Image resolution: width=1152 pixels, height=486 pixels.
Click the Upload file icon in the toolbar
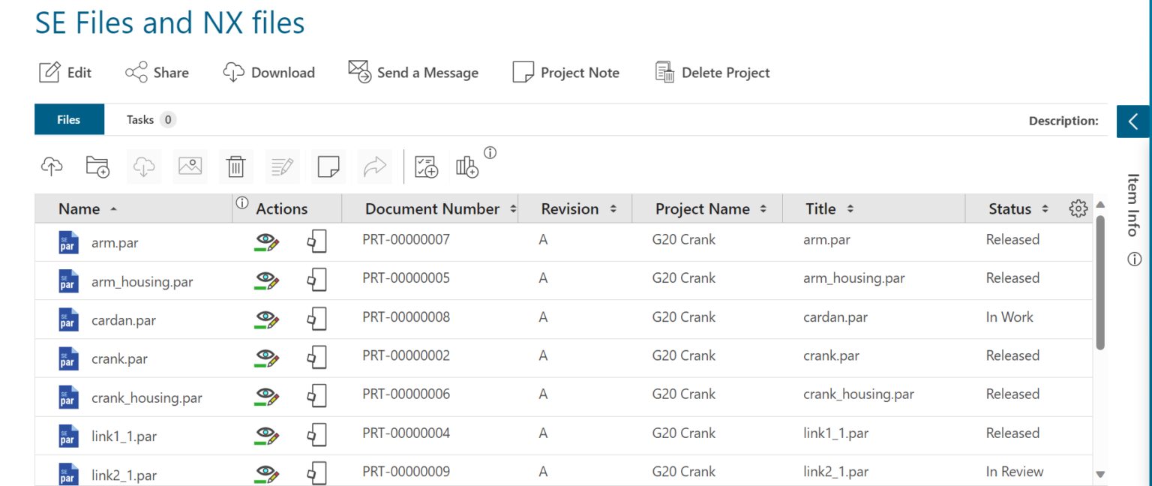(x=50, y=166)
